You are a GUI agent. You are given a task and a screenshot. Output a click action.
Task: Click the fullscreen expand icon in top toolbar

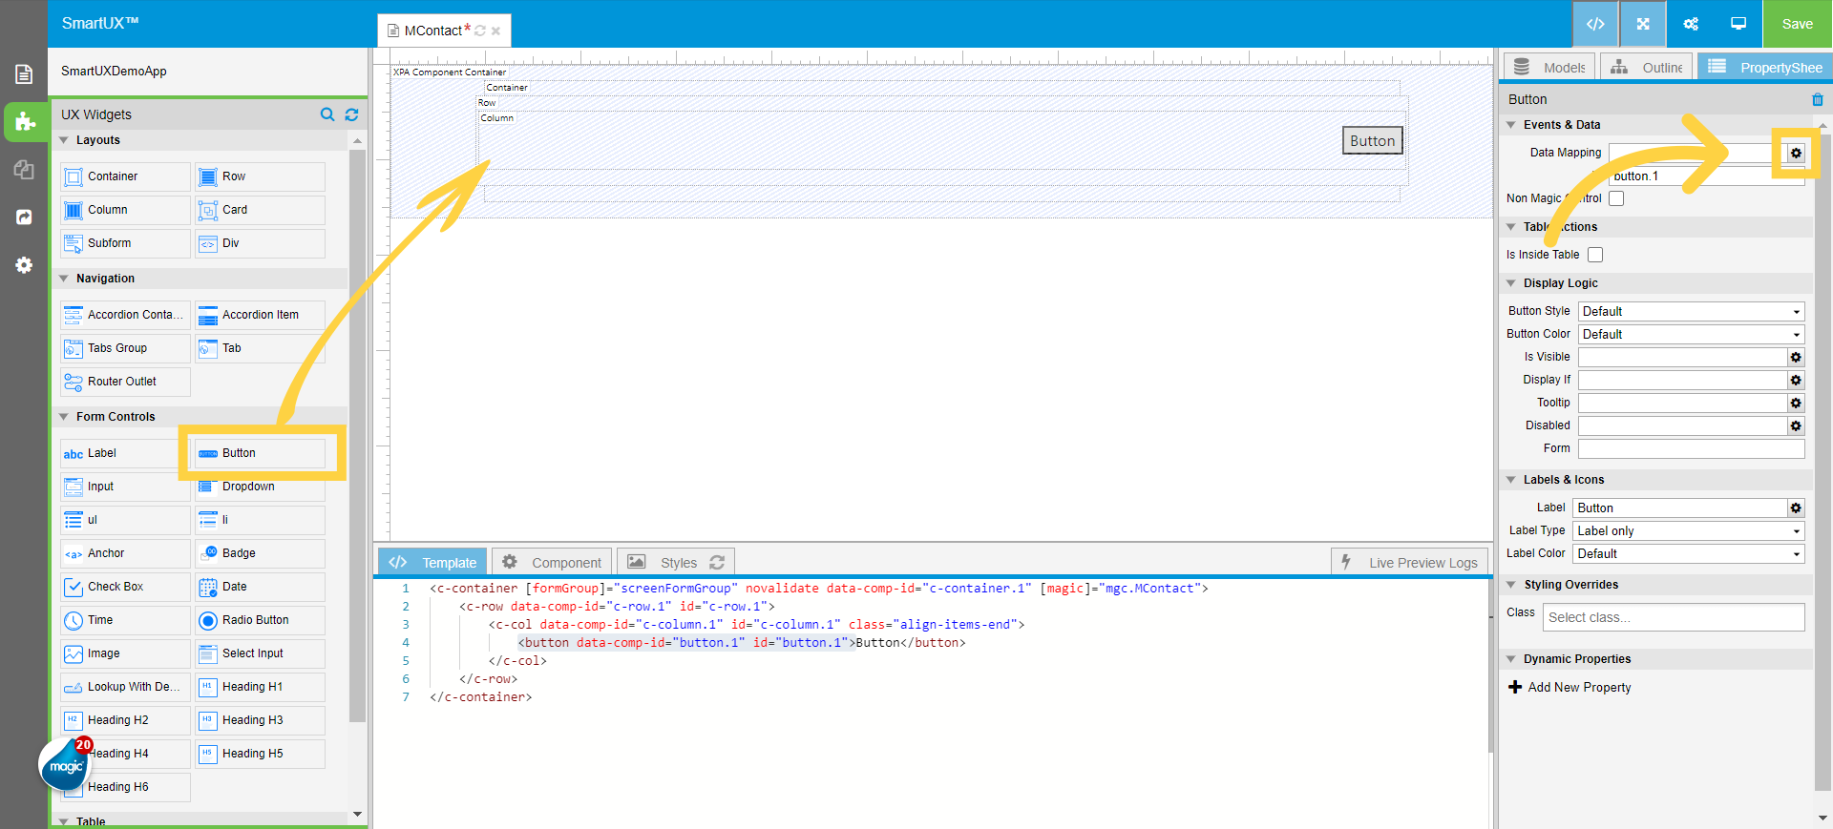[1643, 24]
